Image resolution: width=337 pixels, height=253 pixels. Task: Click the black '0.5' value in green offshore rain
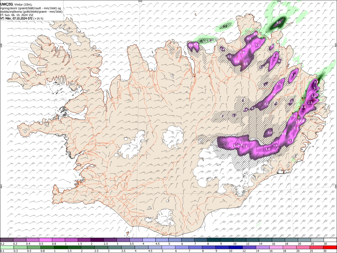coord(225,26)
